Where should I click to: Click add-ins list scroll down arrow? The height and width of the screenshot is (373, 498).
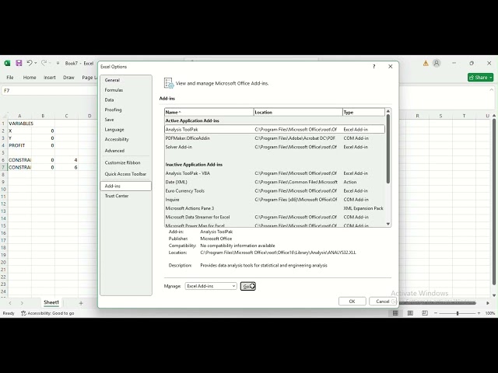coord(388,224)
